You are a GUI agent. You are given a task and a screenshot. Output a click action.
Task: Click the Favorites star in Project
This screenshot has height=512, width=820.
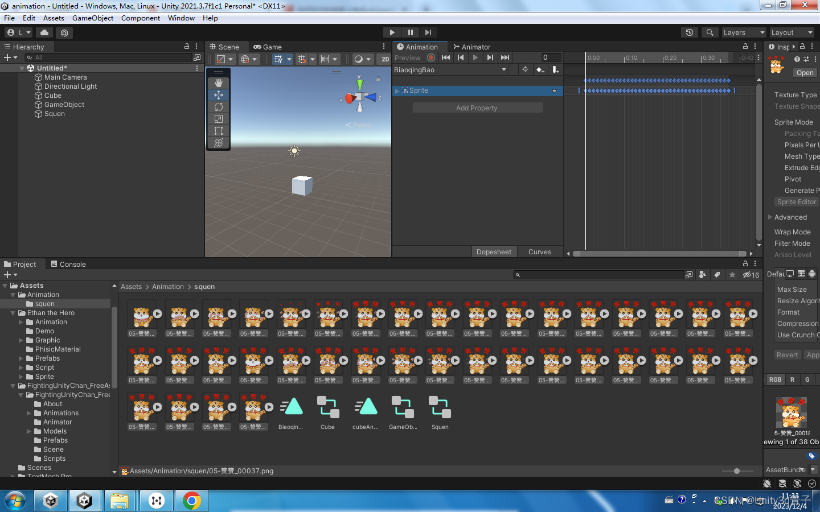pos(732,275)
